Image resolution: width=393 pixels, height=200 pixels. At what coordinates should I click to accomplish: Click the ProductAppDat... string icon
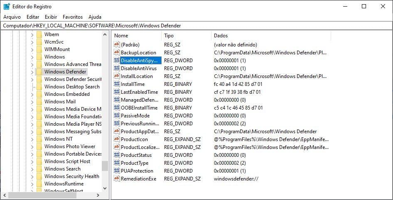click(x=117, y=131)
